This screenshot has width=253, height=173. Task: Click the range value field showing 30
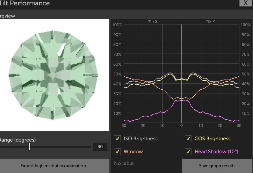click(100, 147)
